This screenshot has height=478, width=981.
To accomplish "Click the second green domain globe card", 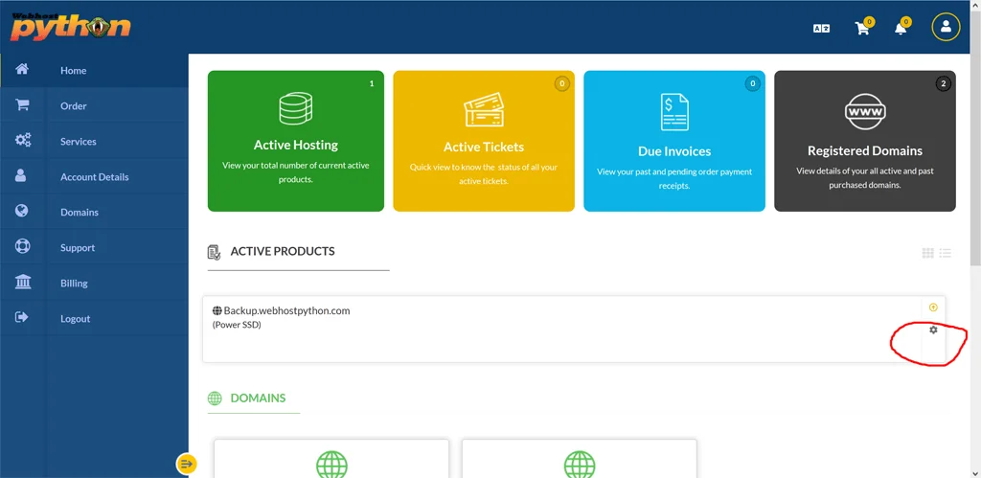I will [580, 458].
